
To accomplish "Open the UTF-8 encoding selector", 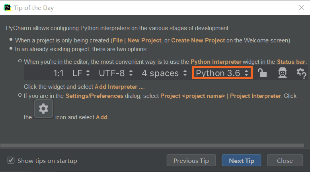I will pyautogui.click(x=117, y=73).
